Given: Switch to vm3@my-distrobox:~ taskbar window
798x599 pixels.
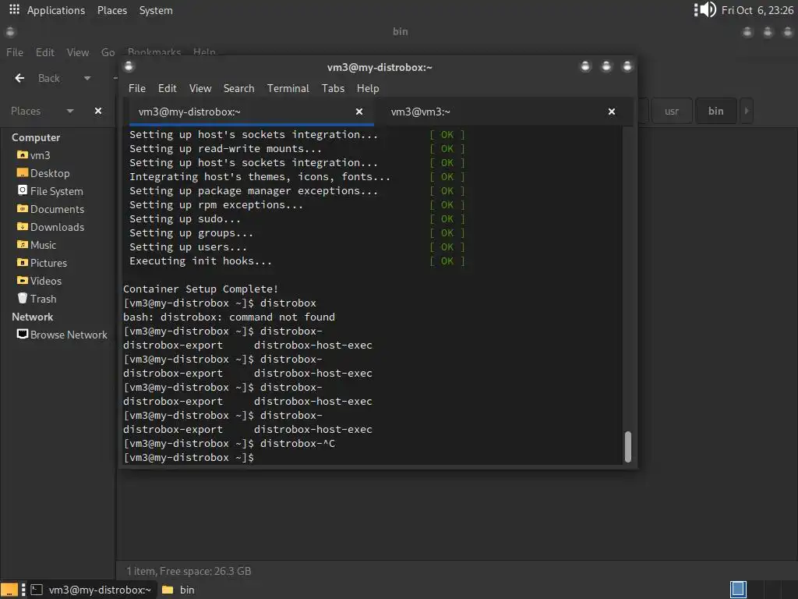Looking at the screenshot, I should coord(90,590).
